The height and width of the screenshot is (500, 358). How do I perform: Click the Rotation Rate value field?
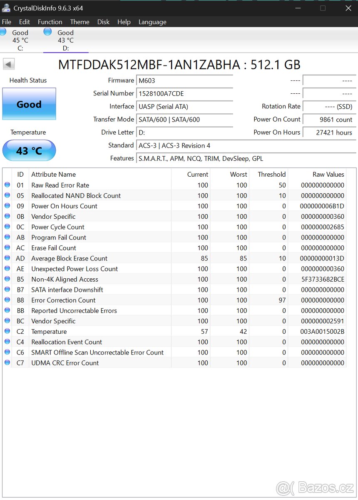[x=329, y=106]
